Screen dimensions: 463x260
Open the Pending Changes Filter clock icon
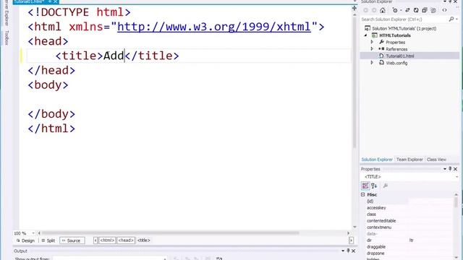[395, 10]
